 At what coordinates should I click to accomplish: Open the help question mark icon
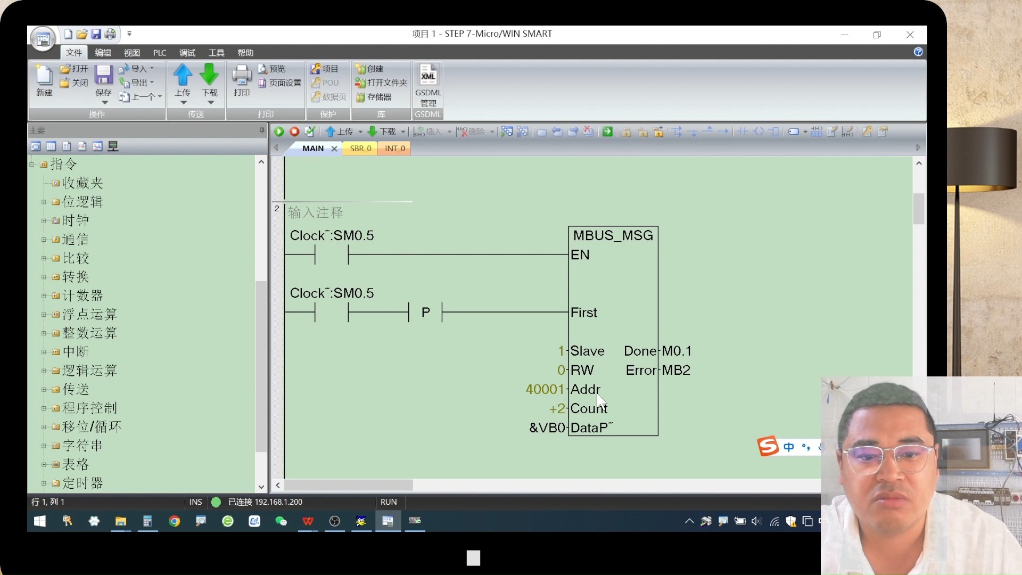(x=918, y=52)
